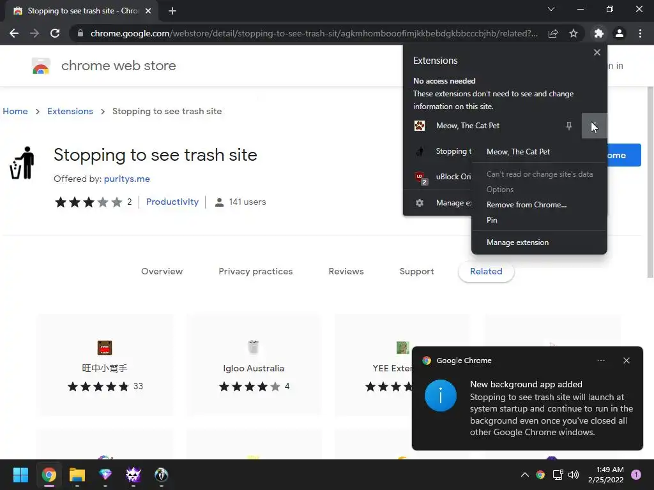Open more actions for Meow, The Cat Pet
This screenshot has height=490, width=654.
[594, 126]
